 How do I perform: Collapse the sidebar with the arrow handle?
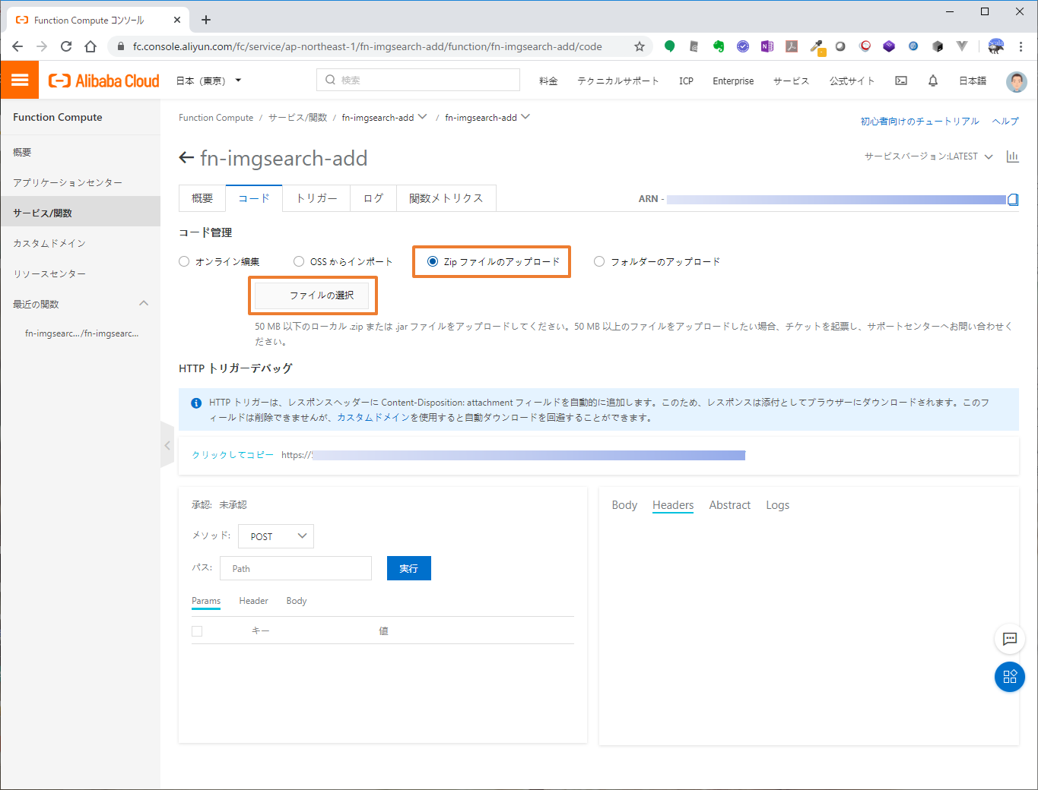(x=167, y=445)
